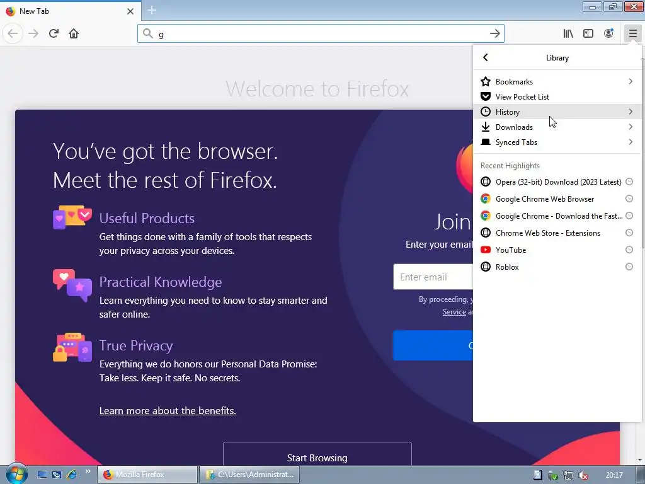
Task: Open the Windows Start orb
Action: (x=16, y=474)
